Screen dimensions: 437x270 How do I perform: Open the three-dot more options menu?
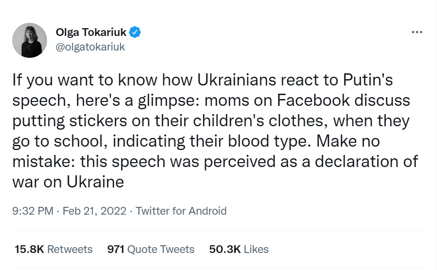[x=417, y=33]
